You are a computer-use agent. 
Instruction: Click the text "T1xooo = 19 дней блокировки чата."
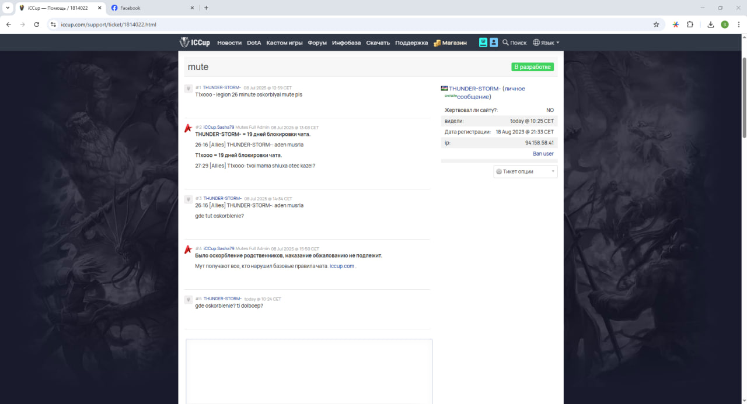[238, 155]
